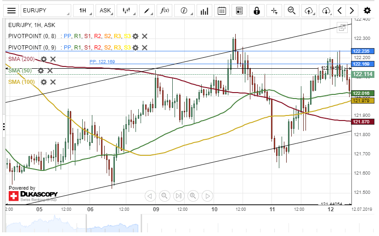379x236 pixels.
Task: Toggle the chart lock icon
Action: (256, 11)
